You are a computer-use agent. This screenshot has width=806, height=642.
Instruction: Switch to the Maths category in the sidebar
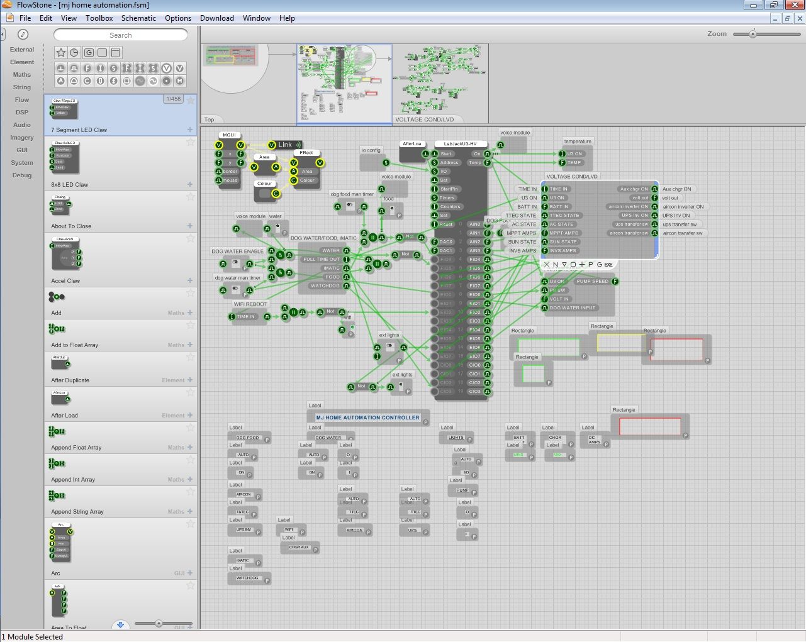click(21, 74)
